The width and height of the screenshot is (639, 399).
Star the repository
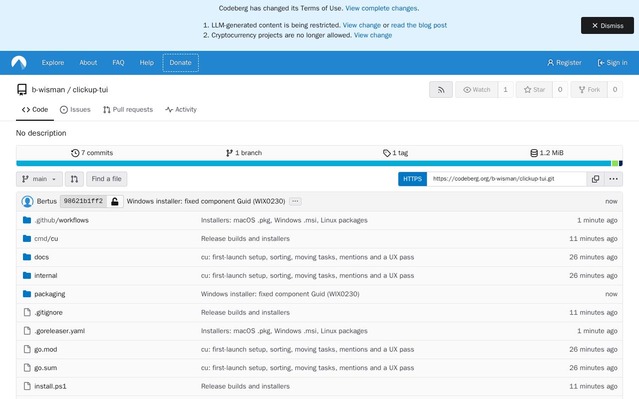point(534,90)
